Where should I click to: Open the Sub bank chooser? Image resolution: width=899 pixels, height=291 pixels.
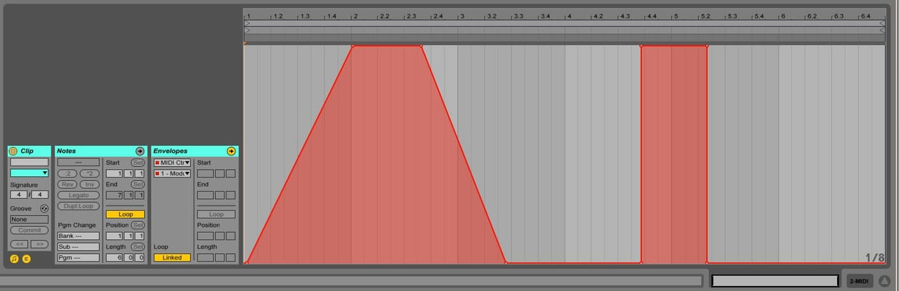click(x=78, y=247)
